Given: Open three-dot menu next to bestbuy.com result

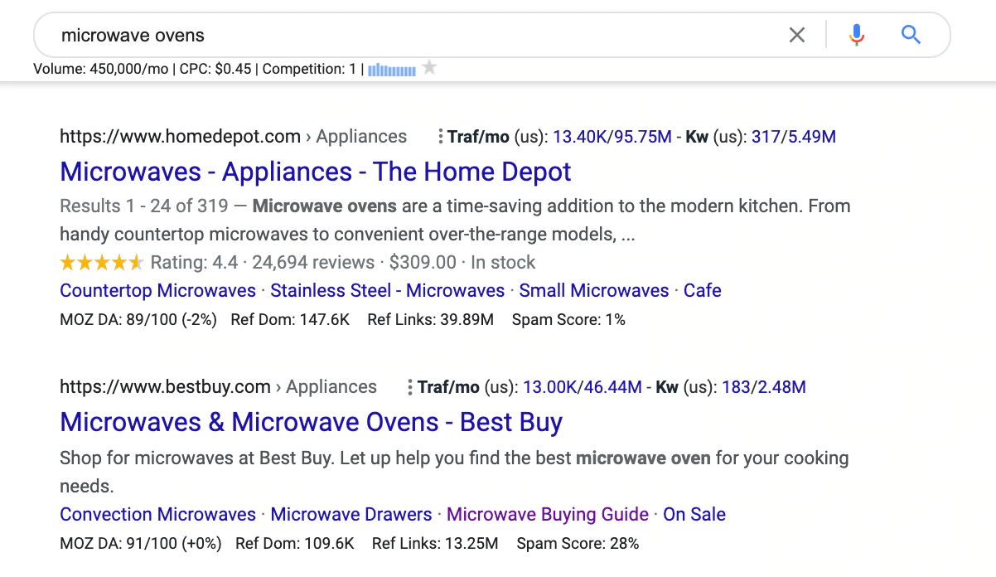Looking at the screenshot, I should coord(410,387).
